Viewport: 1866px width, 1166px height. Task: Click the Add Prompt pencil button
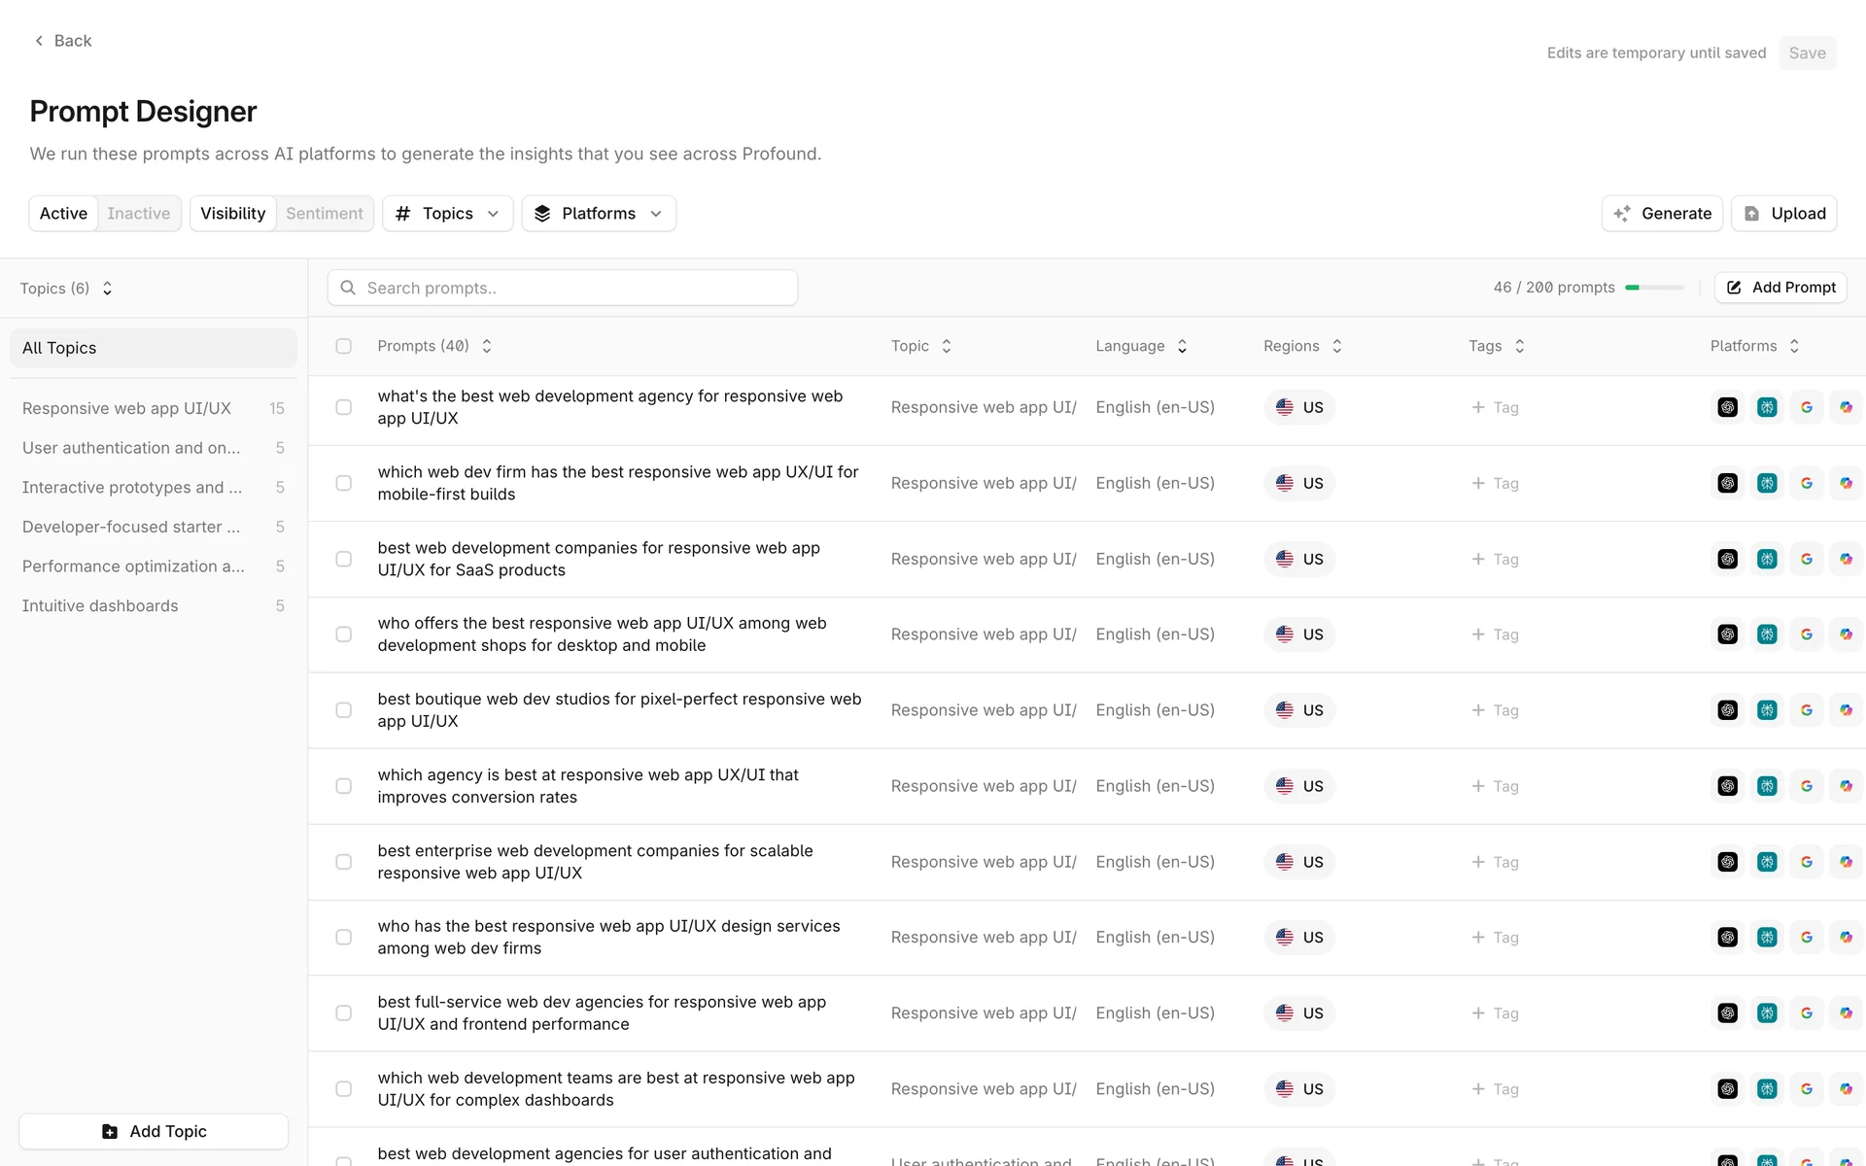[x=1780, y=288]
